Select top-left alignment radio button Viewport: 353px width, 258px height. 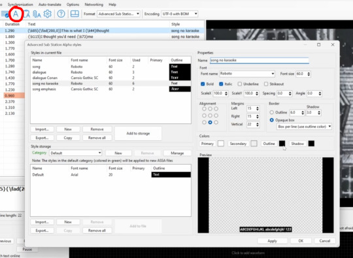(x=204, y=108)
